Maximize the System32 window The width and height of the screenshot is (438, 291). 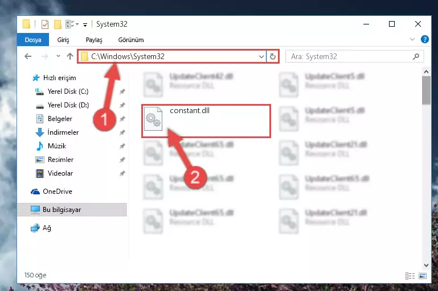coord(392,24)
